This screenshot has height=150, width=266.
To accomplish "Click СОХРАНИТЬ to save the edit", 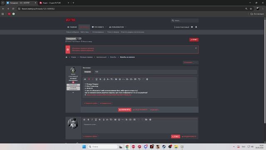I will [x=125, y=110].
